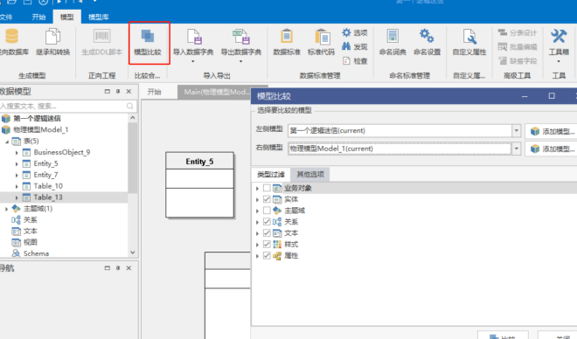Expand the 实体 filter row
The height and width of the screenshot is (339, 577).
[257, 199]
